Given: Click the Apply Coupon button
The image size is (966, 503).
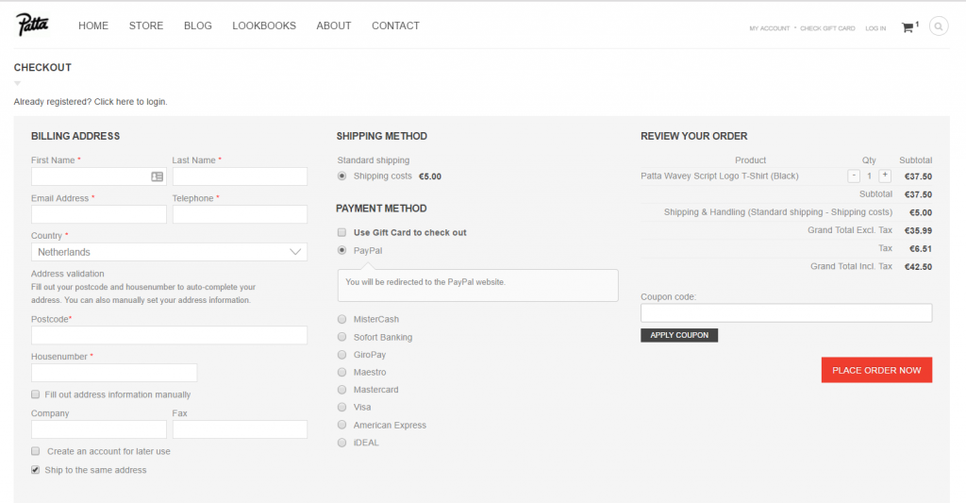Looking at the screenshot, I should pyautogui.click(x=679, y=335).
